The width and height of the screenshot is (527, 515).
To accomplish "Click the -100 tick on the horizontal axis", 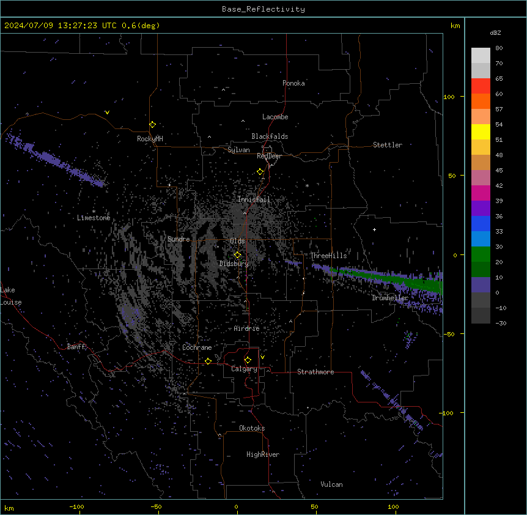I will [x=76, y=506].
